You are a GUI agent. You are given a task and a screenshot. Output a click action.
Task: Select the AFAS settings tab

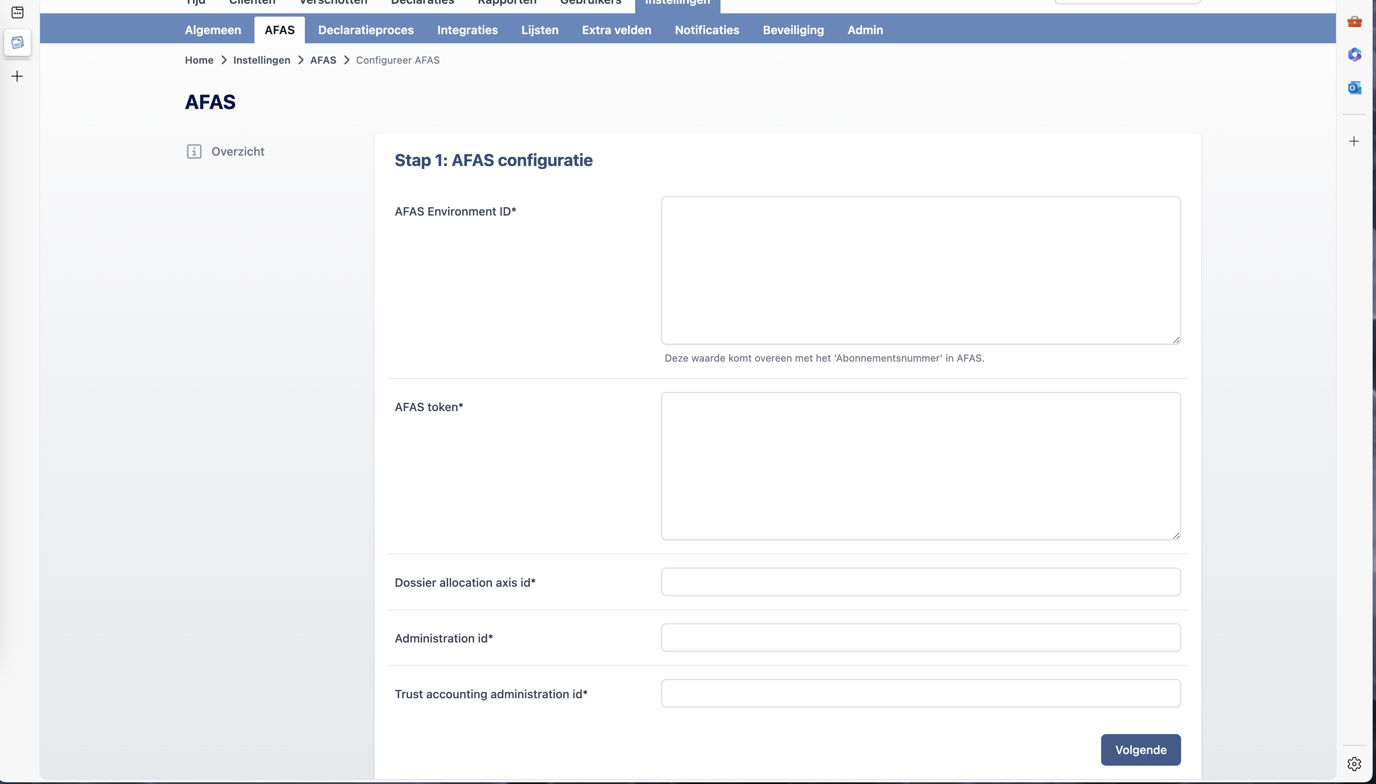pos(279,30)
